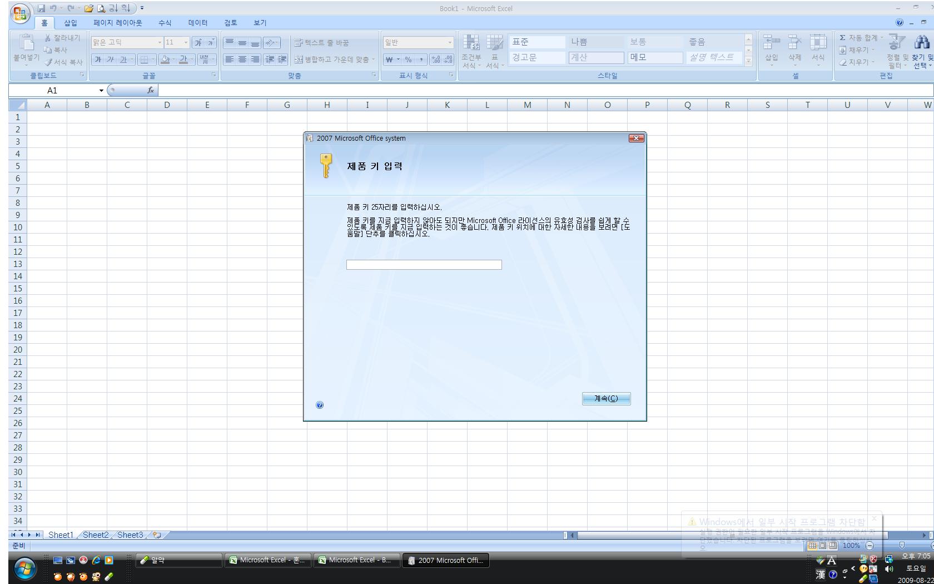Toggle Middle Align button
934x584 pixels.
pyautogui.click(x=242, y=43)
